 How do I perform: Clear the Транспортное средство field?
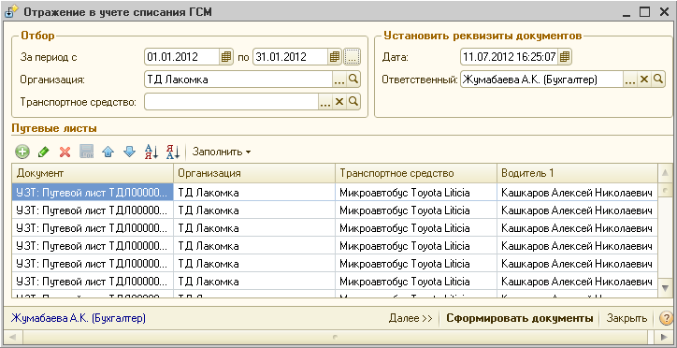tap(339, 102)
